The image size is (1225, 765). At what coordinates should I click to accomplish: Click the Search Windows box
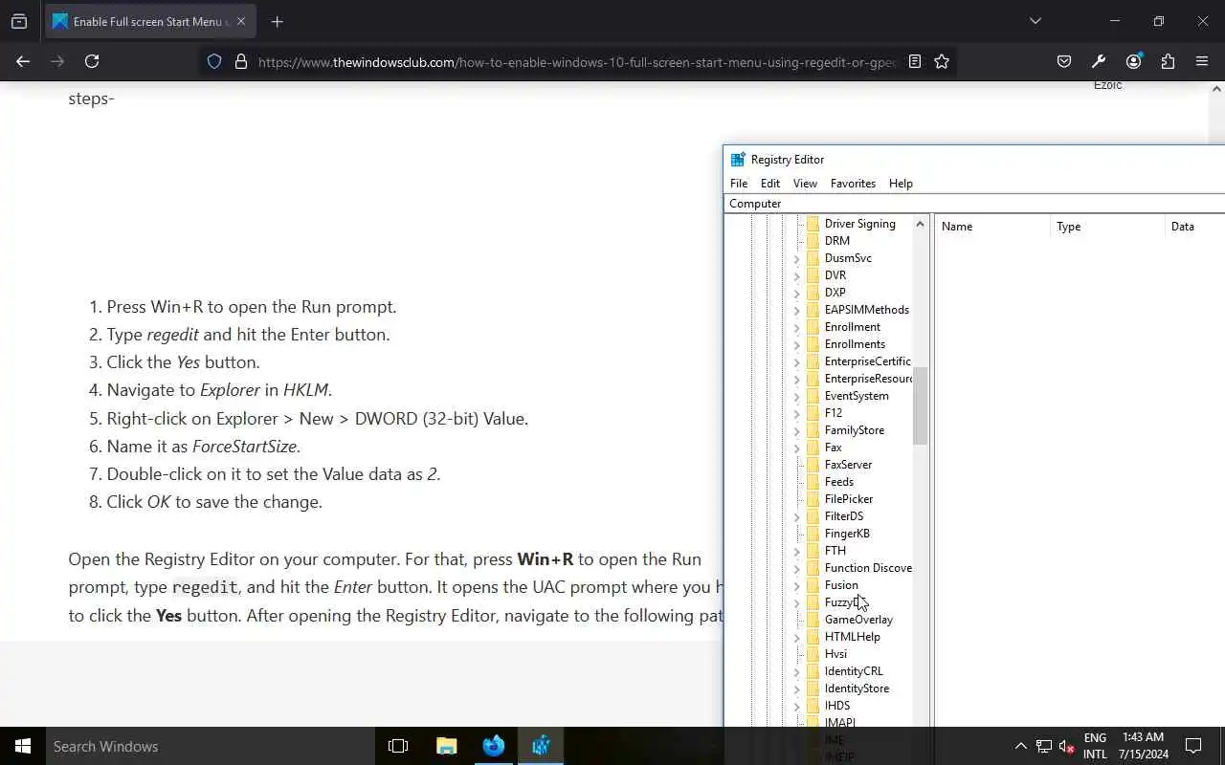point(211,746)
